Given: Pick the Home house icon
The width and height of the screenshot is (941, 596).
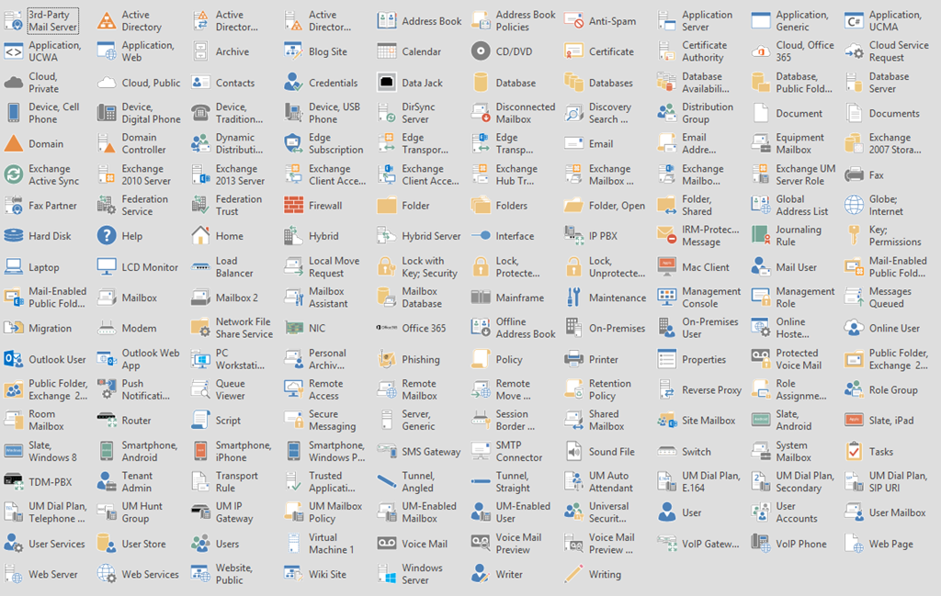Looking at the screenshot, I should pos(200,236).
